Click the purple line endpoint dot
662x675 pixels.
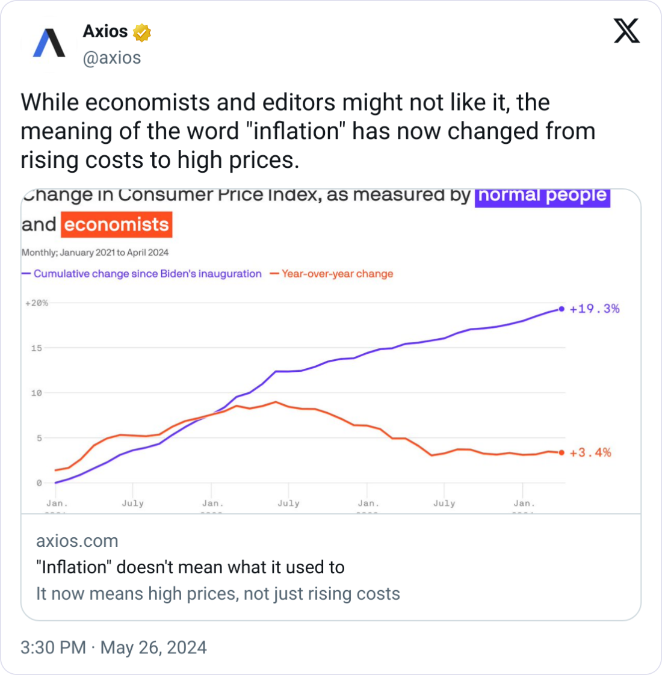561,309
